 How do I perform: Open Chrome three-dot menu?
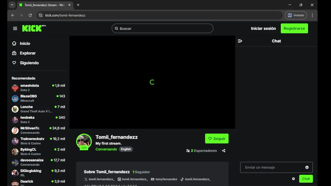[x=312, y=15]
